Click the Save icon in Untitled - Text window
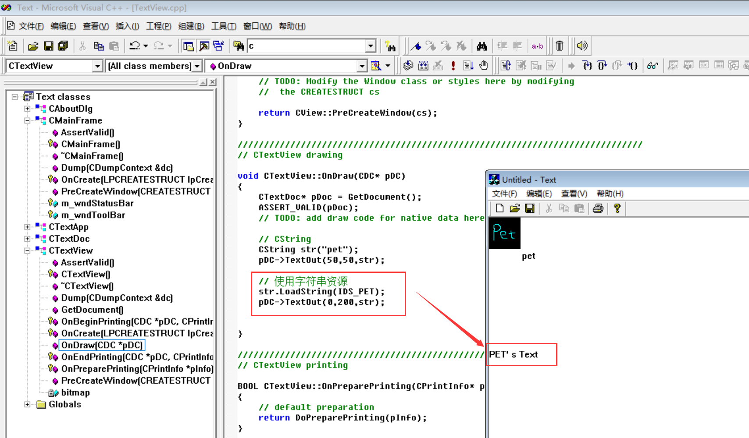This screenshot has height=438, width=749. point(530,208)
